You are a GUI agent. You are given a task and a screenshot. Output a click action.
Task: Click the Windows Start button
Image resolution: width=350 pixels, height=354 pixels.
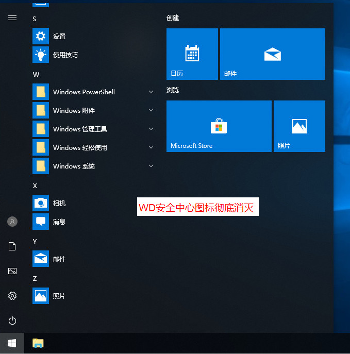12,343
